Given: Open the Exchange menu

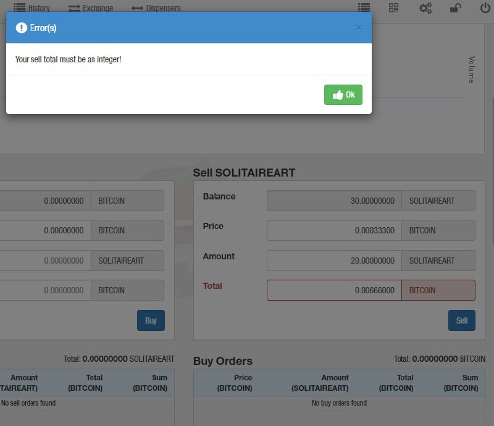Looking at the screenshot, I should pyautogui.click(x=91, y=8).
